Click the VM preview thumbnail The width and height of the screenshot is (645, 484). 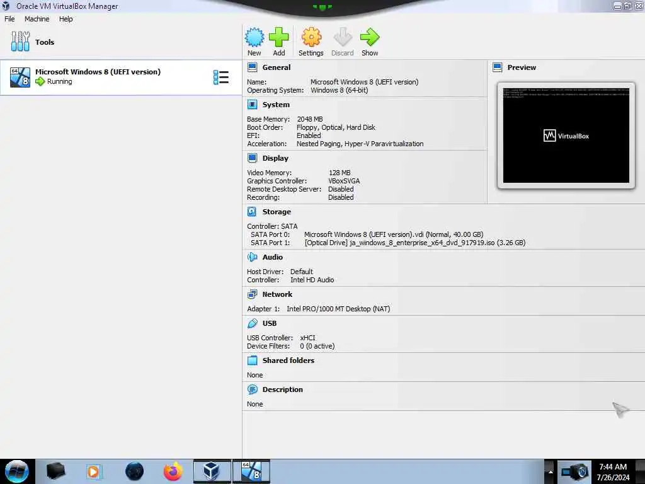coord(566,135)
